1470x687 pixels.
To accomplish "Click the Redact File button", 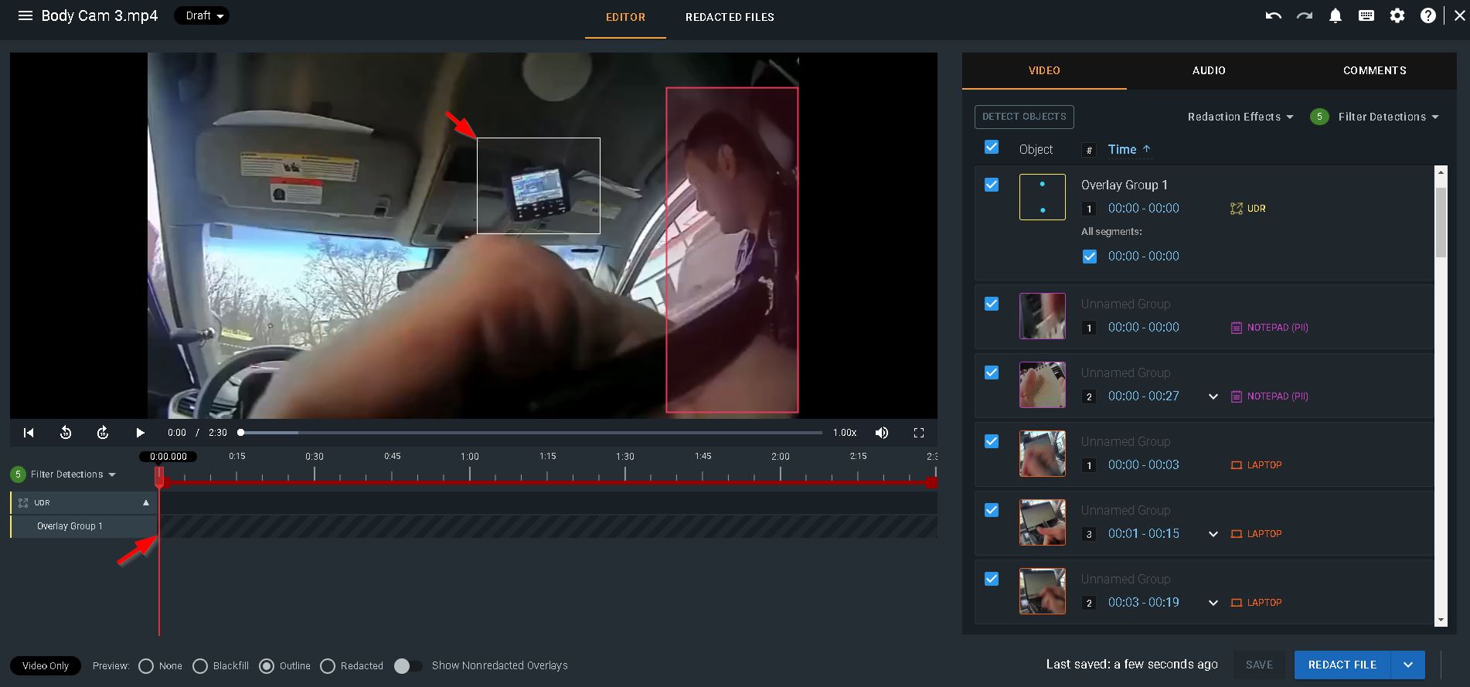I will pos(1342,665).
